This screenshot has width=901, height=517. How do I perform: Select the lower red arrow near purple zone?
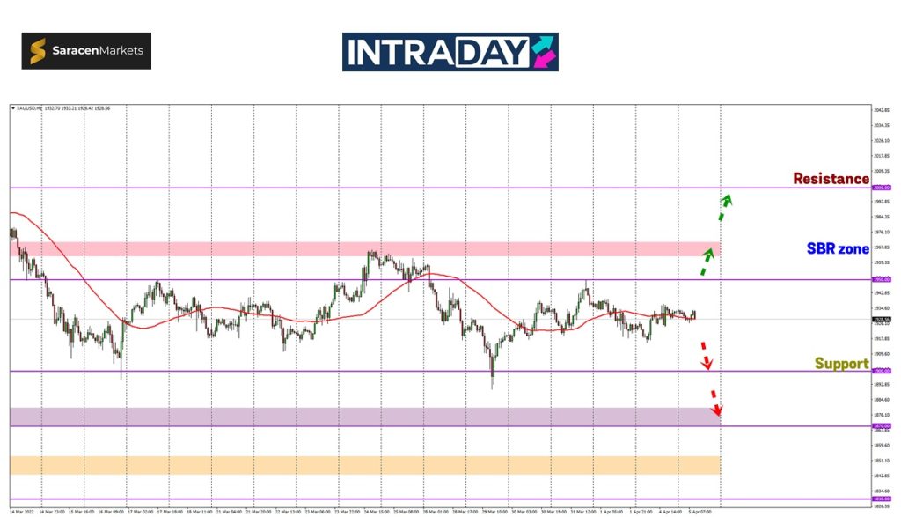(x=716, y=403)
